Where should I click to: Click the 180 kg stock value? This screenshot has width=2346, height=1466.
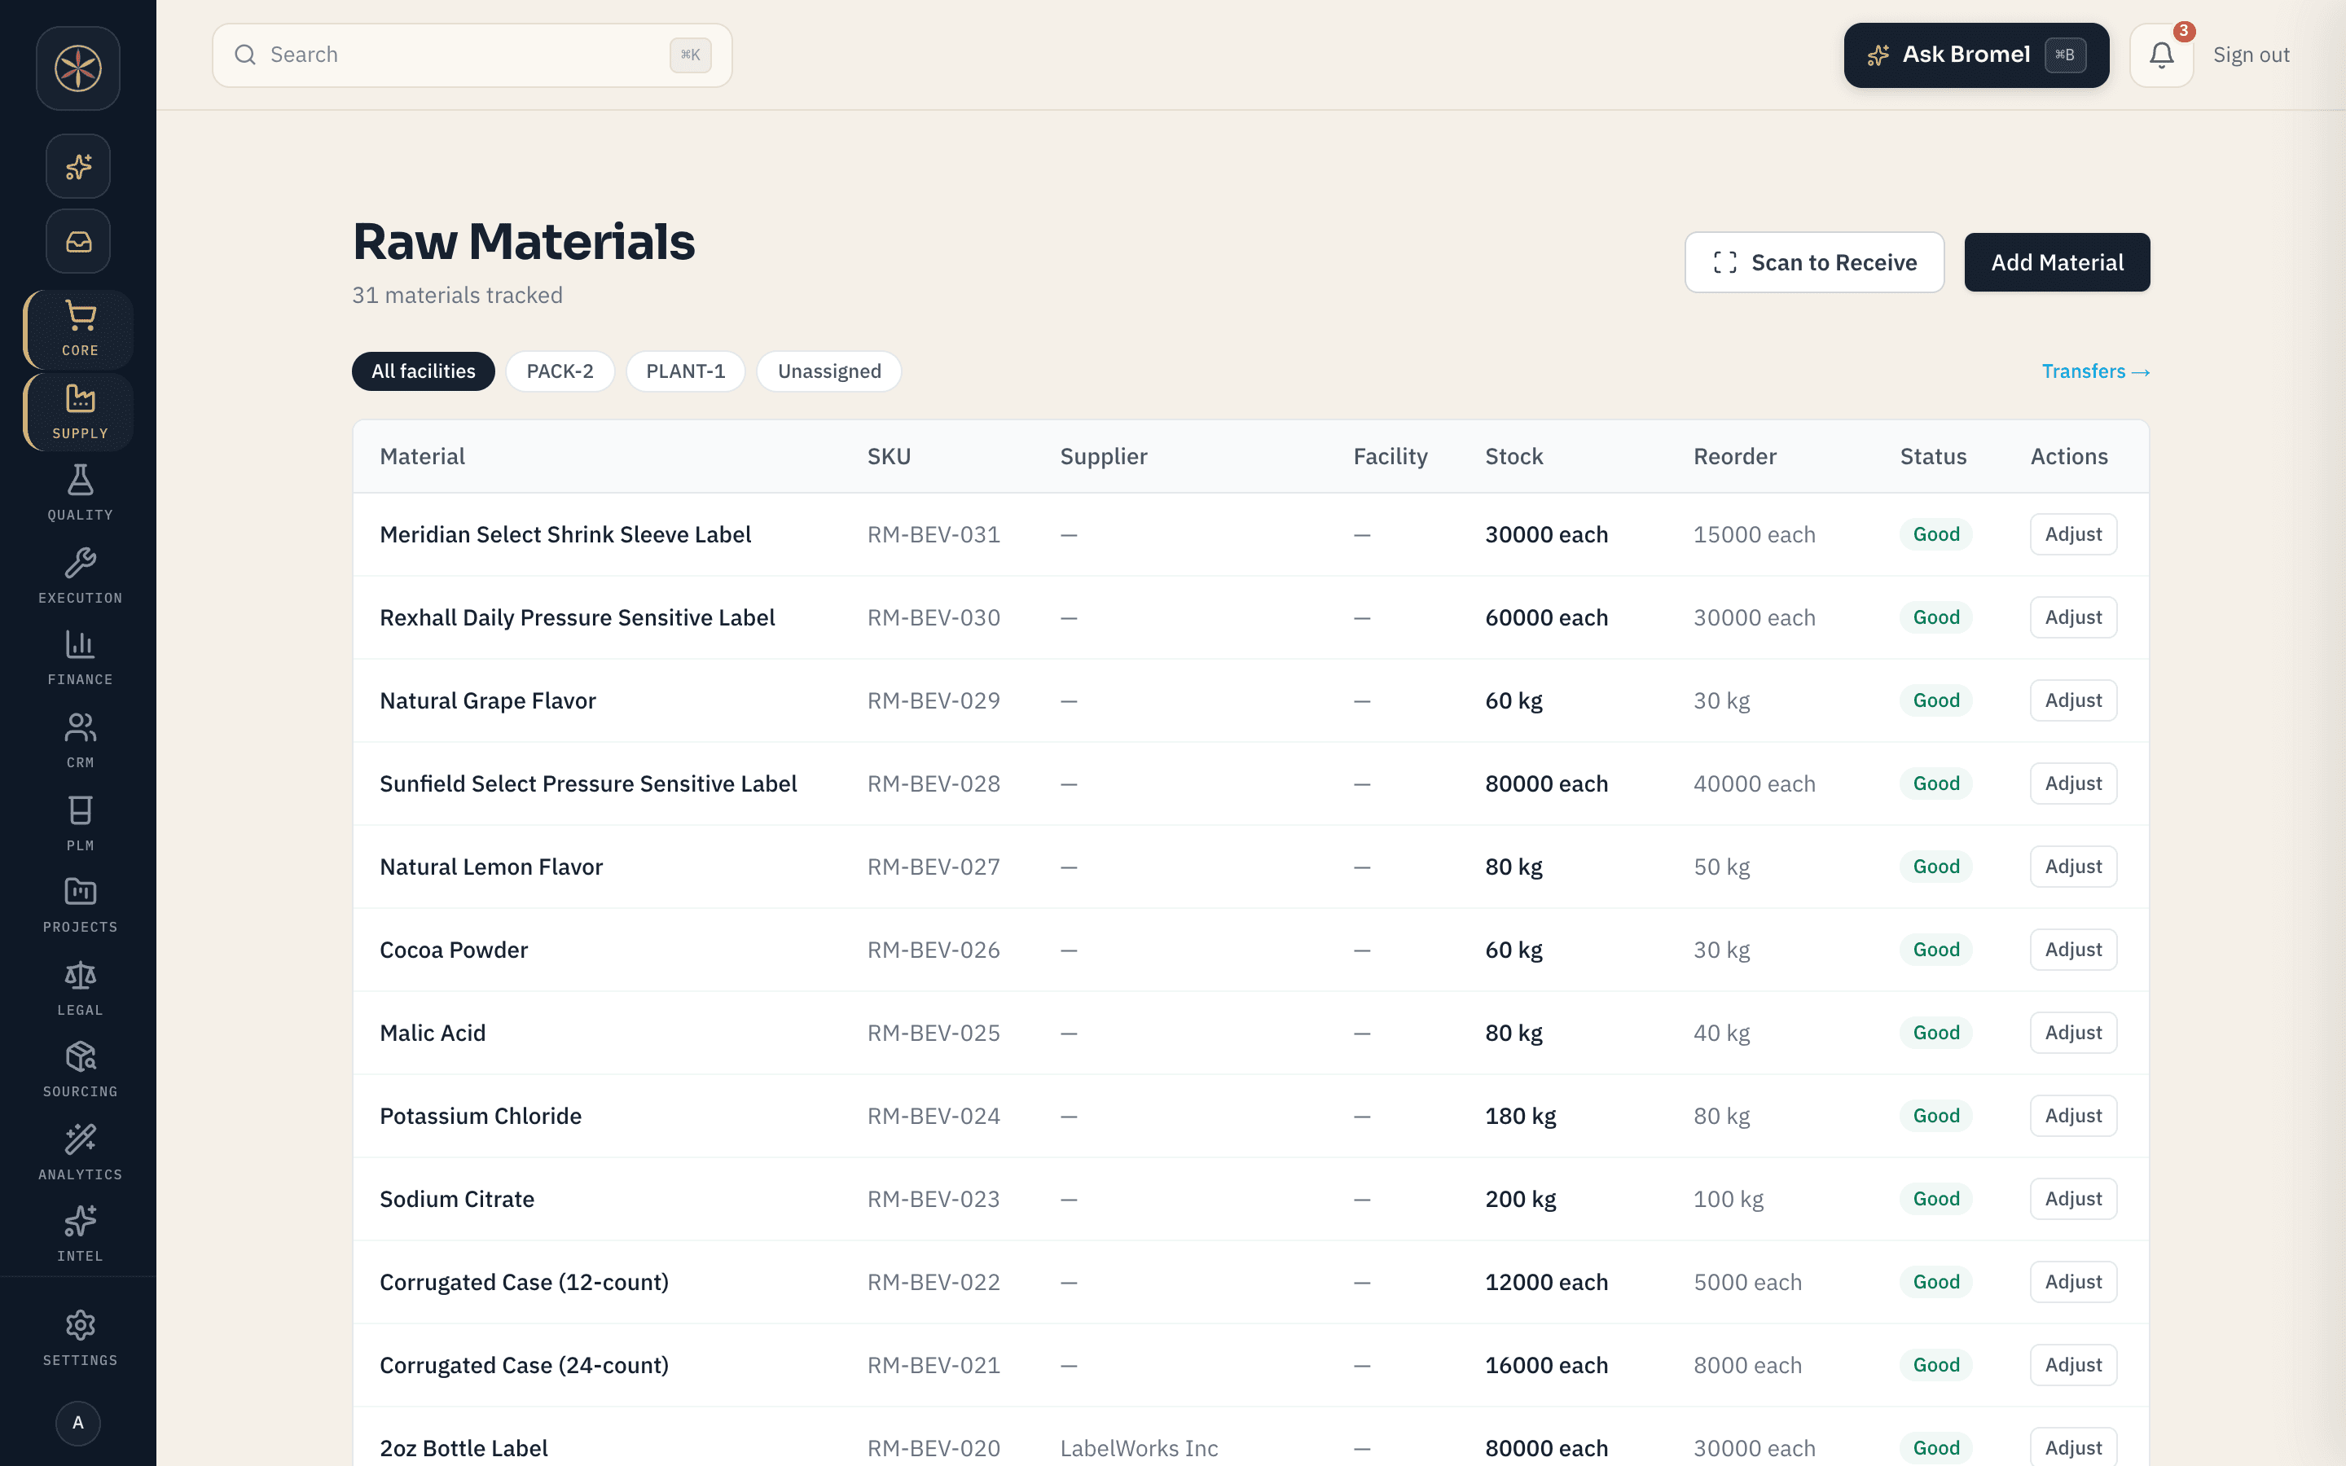tap(1520, 1117)
